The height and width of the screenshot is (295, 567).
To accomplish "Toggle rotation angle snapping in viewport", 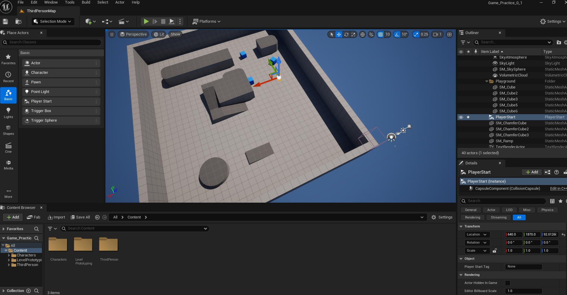I will (x=397, y=34).
